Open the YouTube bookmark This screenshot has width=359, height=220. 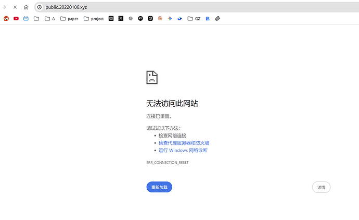pyautogui.click(x=16, y=19)
